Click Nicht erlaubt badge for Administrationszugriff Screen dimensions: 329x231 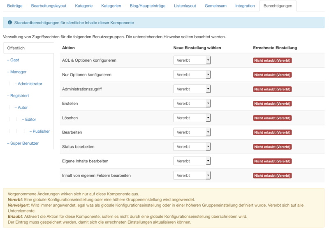[272, 89]
